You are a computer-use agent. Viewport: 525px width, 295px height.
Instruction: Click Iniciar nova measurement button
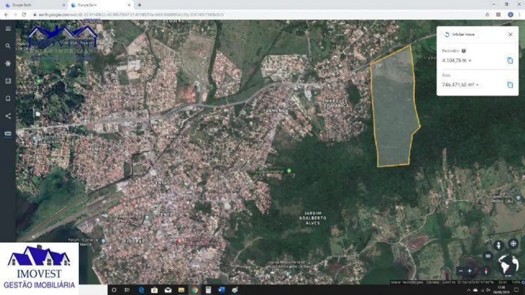[x=460, y=34]
